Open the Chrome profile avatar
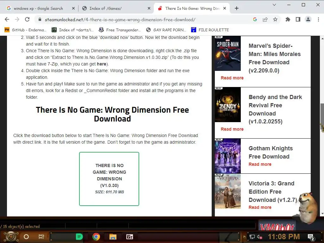 click(308, 19)
